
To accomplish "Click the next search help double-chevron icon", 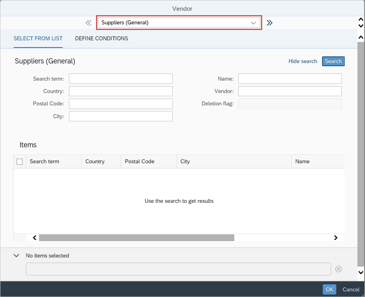I will click(x=270, y=23).
